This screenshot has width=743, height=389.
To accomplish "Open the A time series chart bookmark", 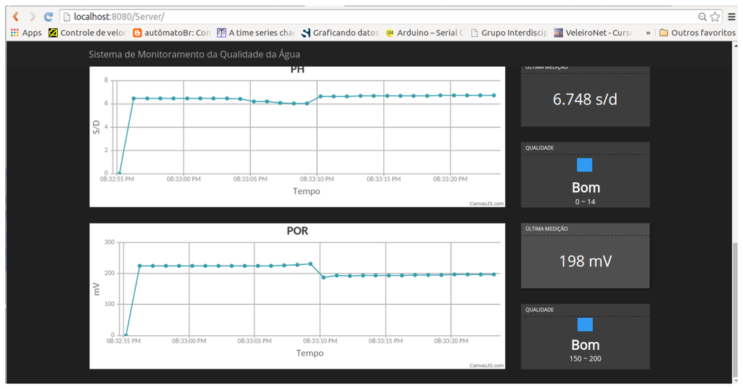I will coord(256,33).
